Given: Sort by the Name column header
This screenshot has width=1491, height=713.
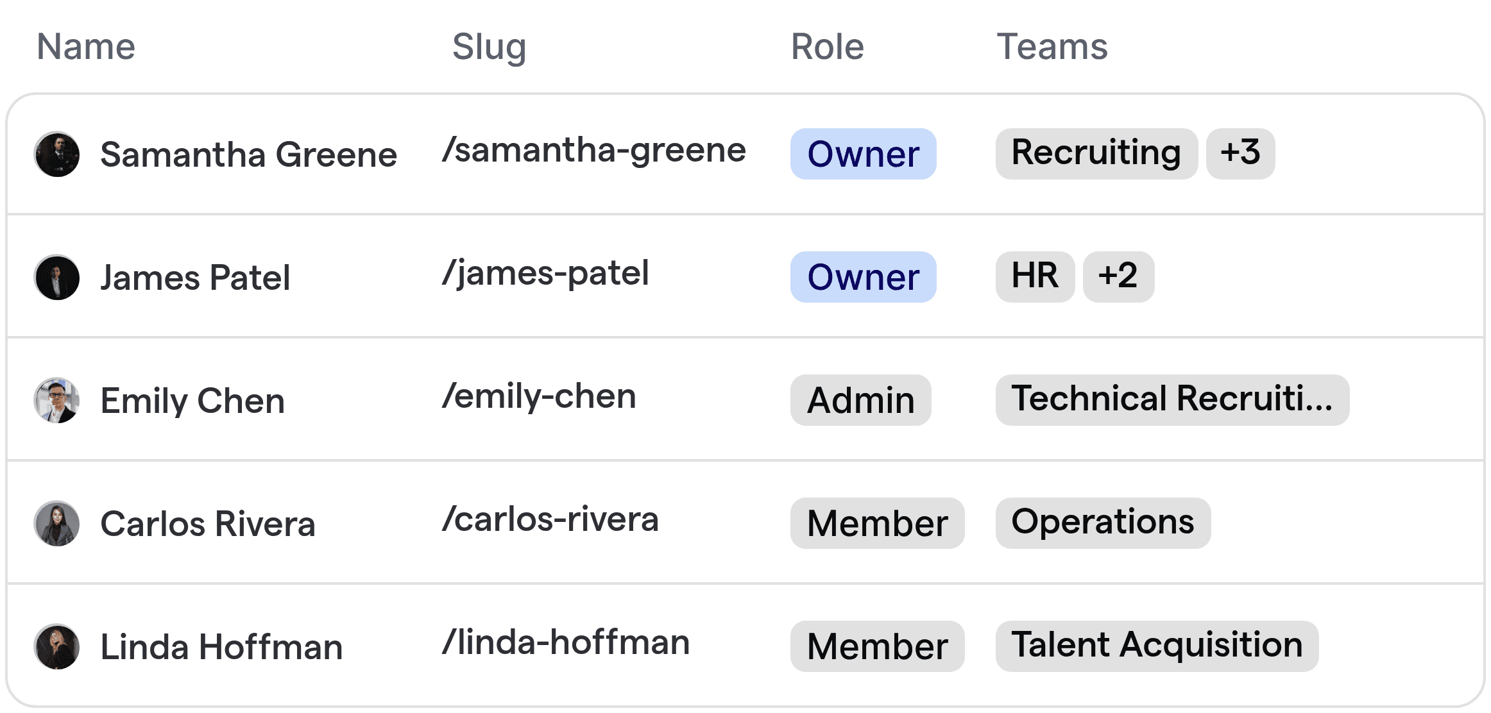Looking at the screenshot, I should tap(86, 46).
